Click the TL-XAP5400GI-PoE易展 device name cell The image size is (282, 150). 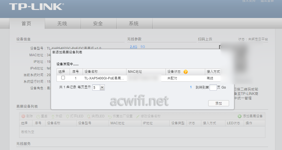(104, 78)
